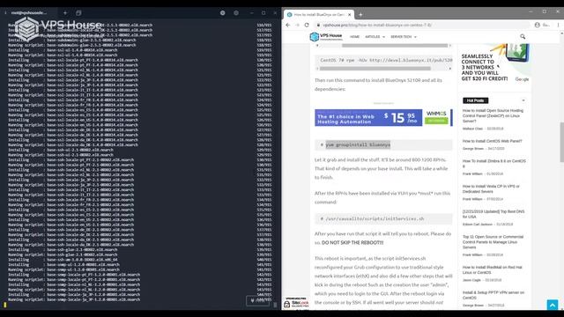Click the SiteLock security badge
The height and width of the screenshot is (317, 564).
click(x=296, y=303)
